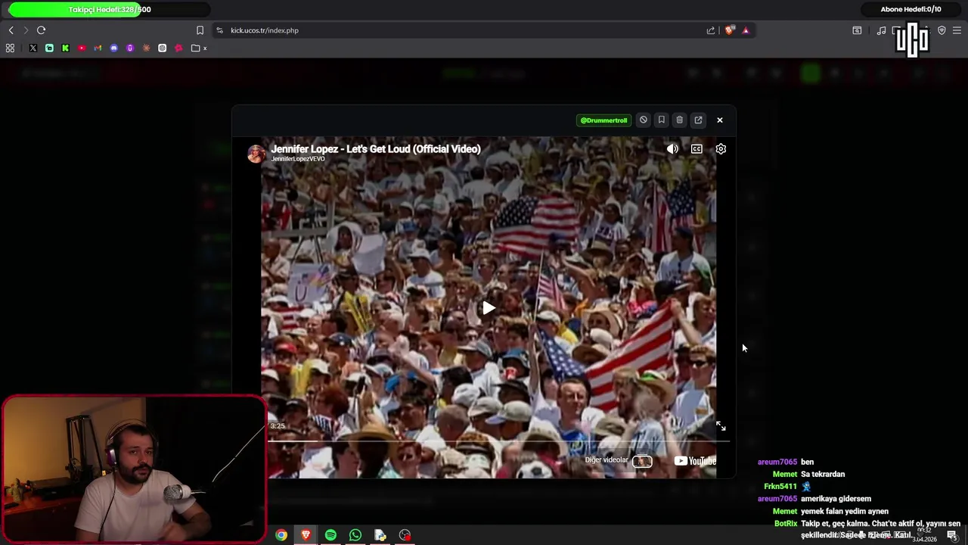Open the YouTube bookmark icon
Viewport: 968px width, 545px height.
(x=82, y=48)
